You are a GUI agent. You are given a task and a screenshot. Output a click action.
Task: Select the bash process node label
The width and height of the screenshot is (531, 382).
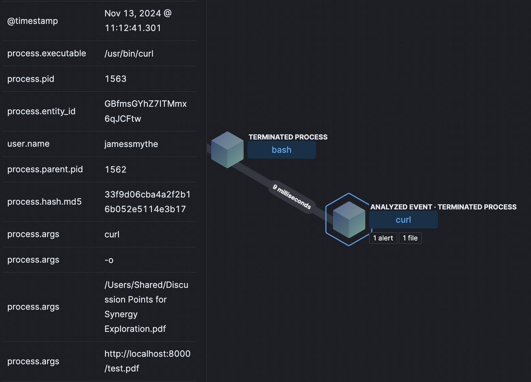281,150
